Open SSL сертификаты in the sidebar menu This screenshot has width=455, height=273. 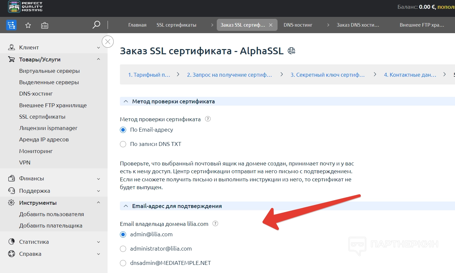coord(42,117)
